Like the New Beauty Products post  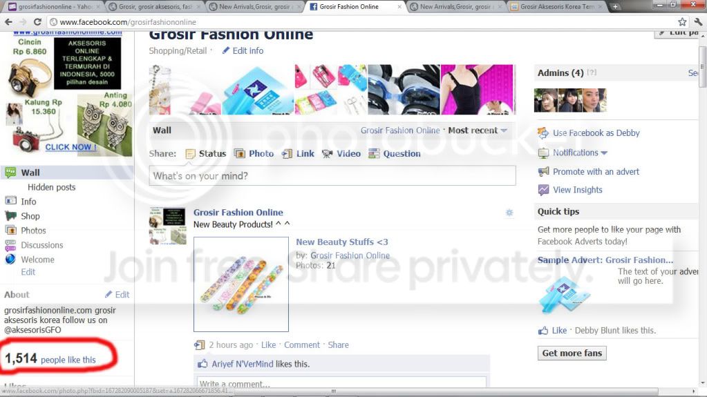pos(268,345)
